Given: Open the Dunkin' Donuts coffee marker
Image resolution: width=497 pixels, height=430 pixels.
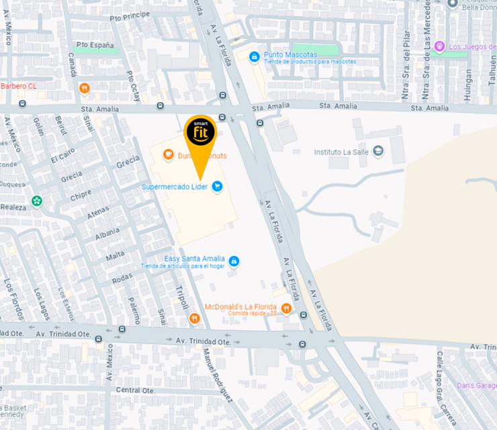Looking at the screenshot, I should point(169,155).
